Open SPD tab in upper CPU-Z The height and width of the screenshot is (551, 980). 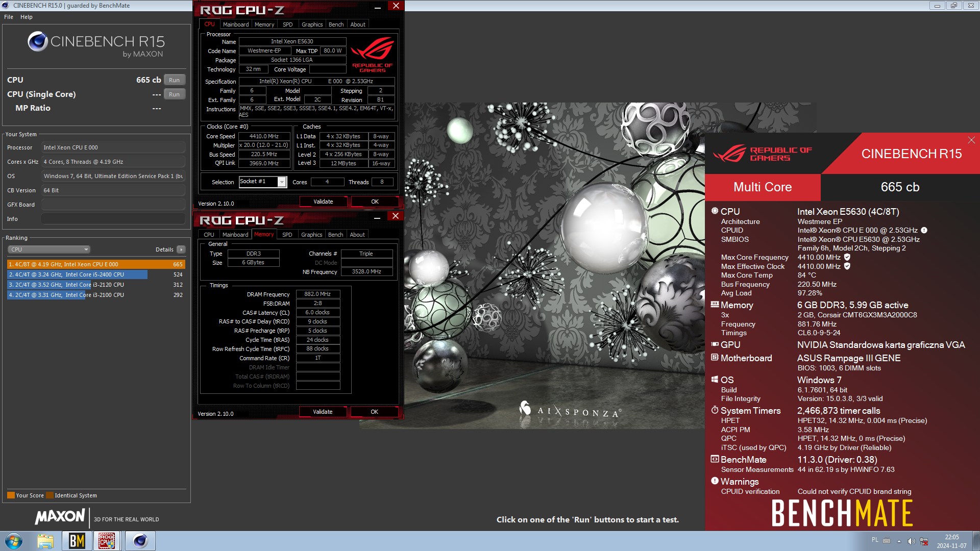click(288, 24)
